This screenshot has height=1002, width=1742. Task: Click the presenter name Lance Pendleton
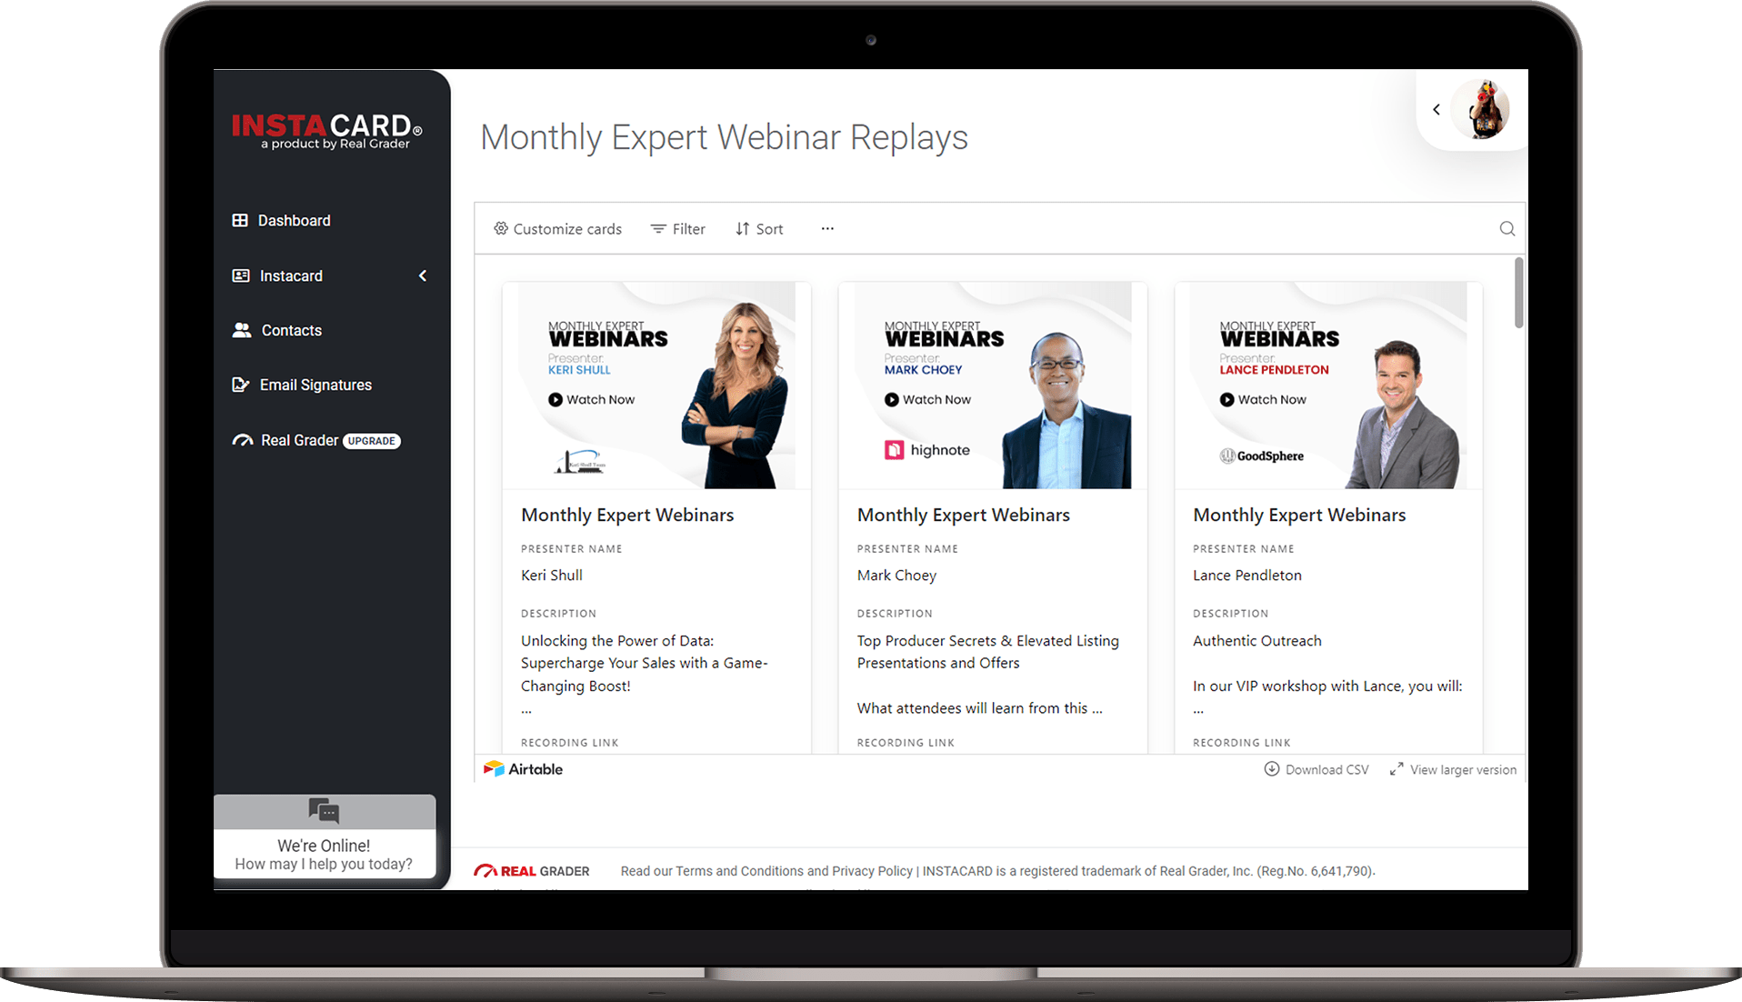pyautogui.click(x=1247, y=576)
